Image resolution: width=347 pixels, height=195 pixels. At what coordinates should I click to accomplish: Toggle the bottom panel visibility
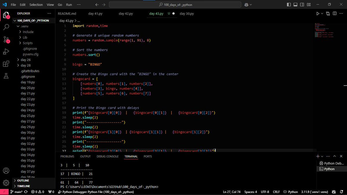pos(296,5)
